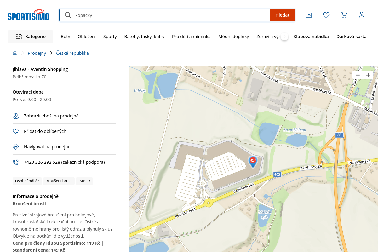Open the user account icon

click(362, 15)
